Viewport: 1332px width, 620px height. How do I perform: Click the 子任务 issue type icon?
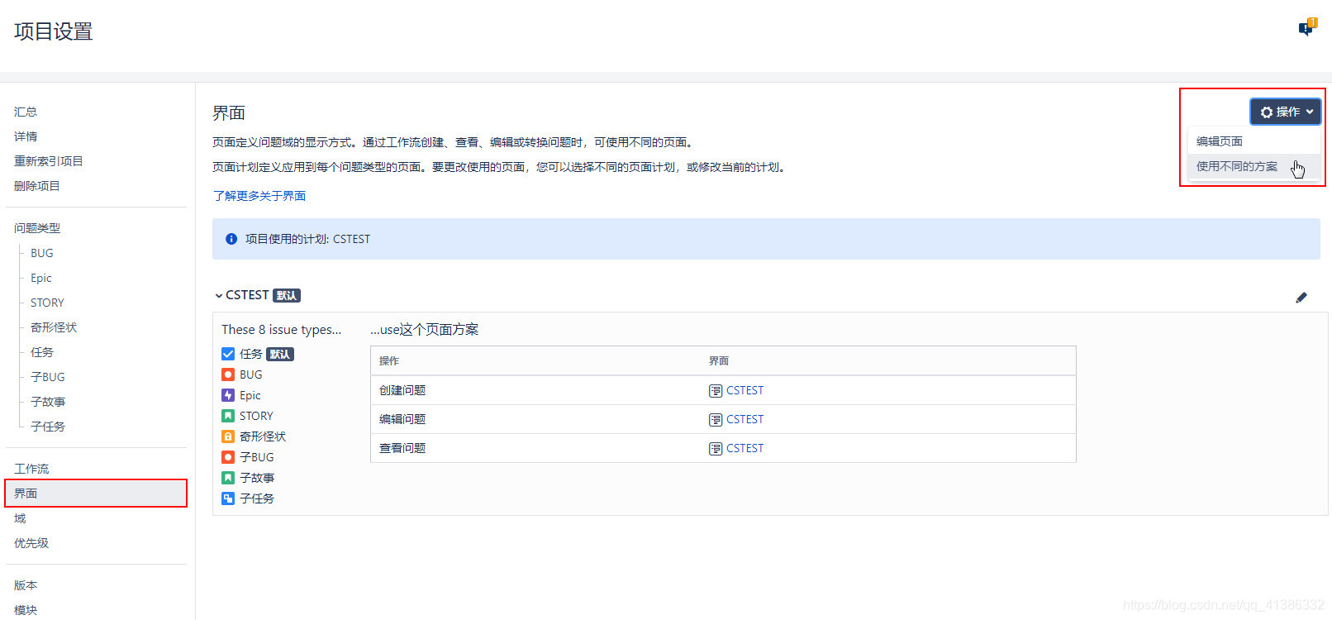click(x=228, y=498)
